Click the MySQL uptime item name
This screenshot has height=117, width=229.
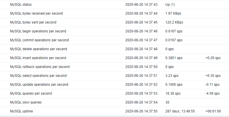[x=21, y=111]
